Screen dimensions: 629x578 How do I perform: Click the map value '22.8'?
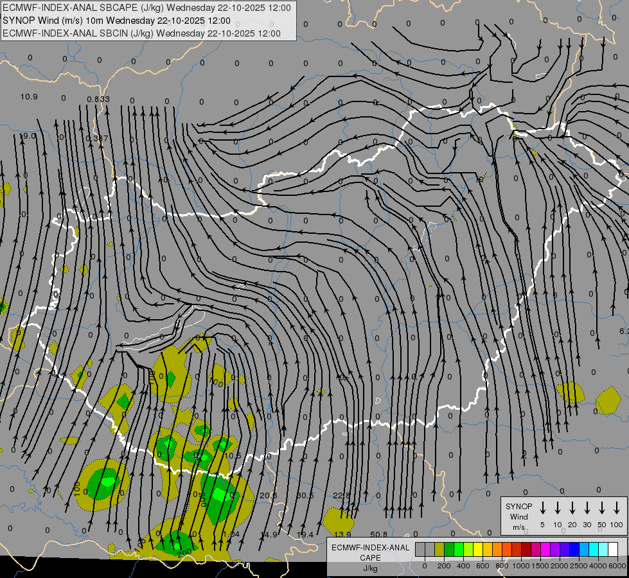(x=341, y=496)
